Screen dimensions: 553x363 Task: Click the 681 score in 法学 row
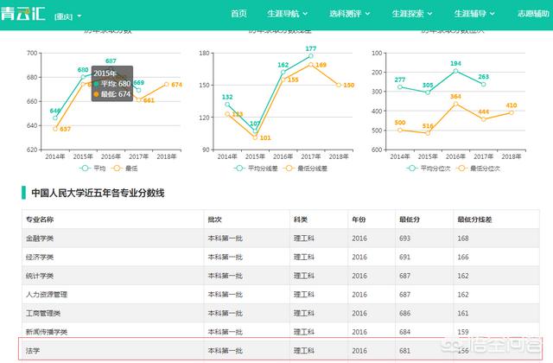pos(404,351)
